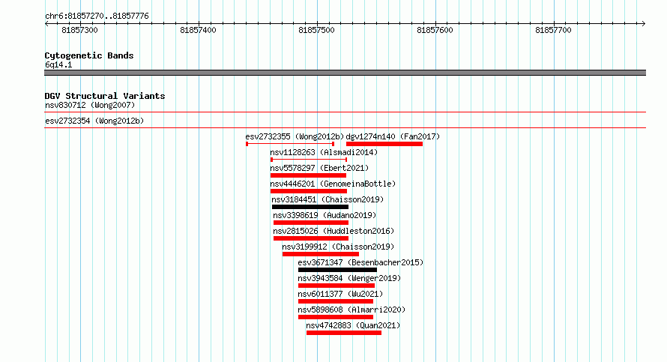Click ruler position 81857500
Screen dimensions: 667x362
pyautogui.click(x=316, y=30)
